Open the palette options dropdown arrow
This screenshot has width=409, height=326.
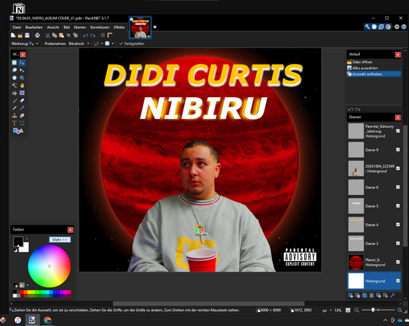tap(27, 285)
